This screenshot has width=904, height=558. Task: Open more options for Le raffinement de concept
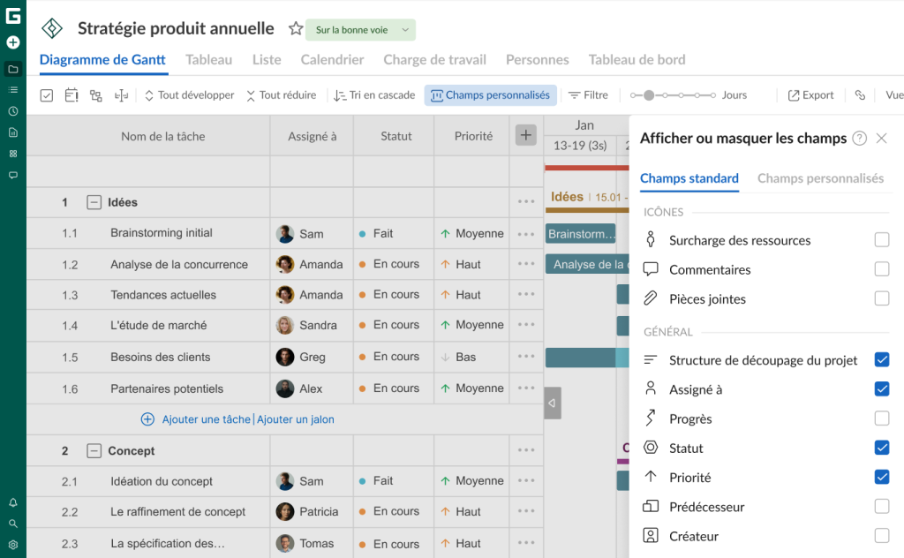526,511
